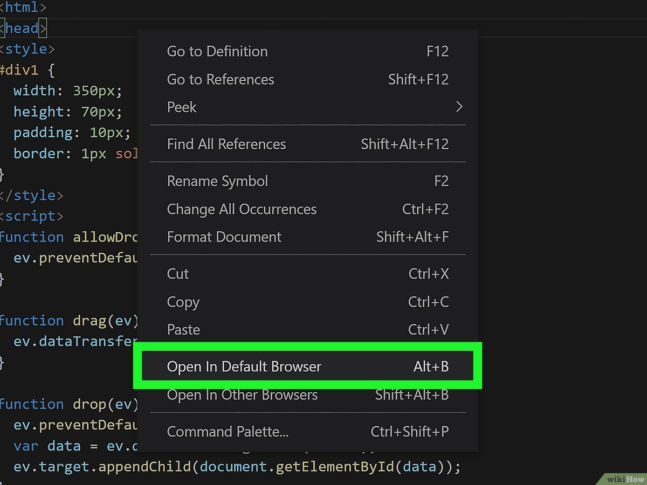
Task: Open the Command Palette entry
Action: [x=228, y=431]
